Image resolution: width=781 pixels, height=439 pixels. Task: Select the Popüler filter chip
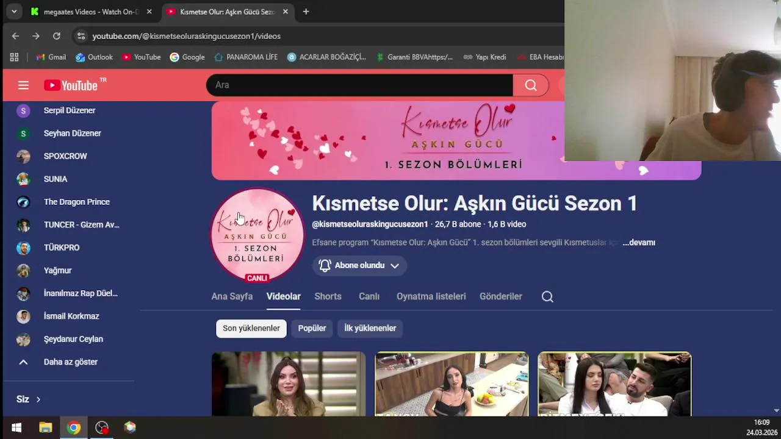click(x=312, y=328)
